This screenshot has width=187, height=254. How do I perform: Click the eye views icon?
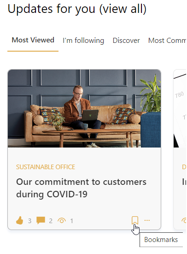62,220
